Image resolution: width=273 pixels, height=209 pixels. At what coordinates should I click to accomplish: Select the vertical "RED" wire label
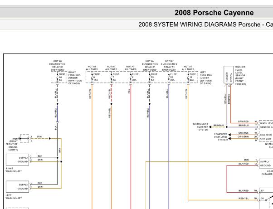coord(129,91)
